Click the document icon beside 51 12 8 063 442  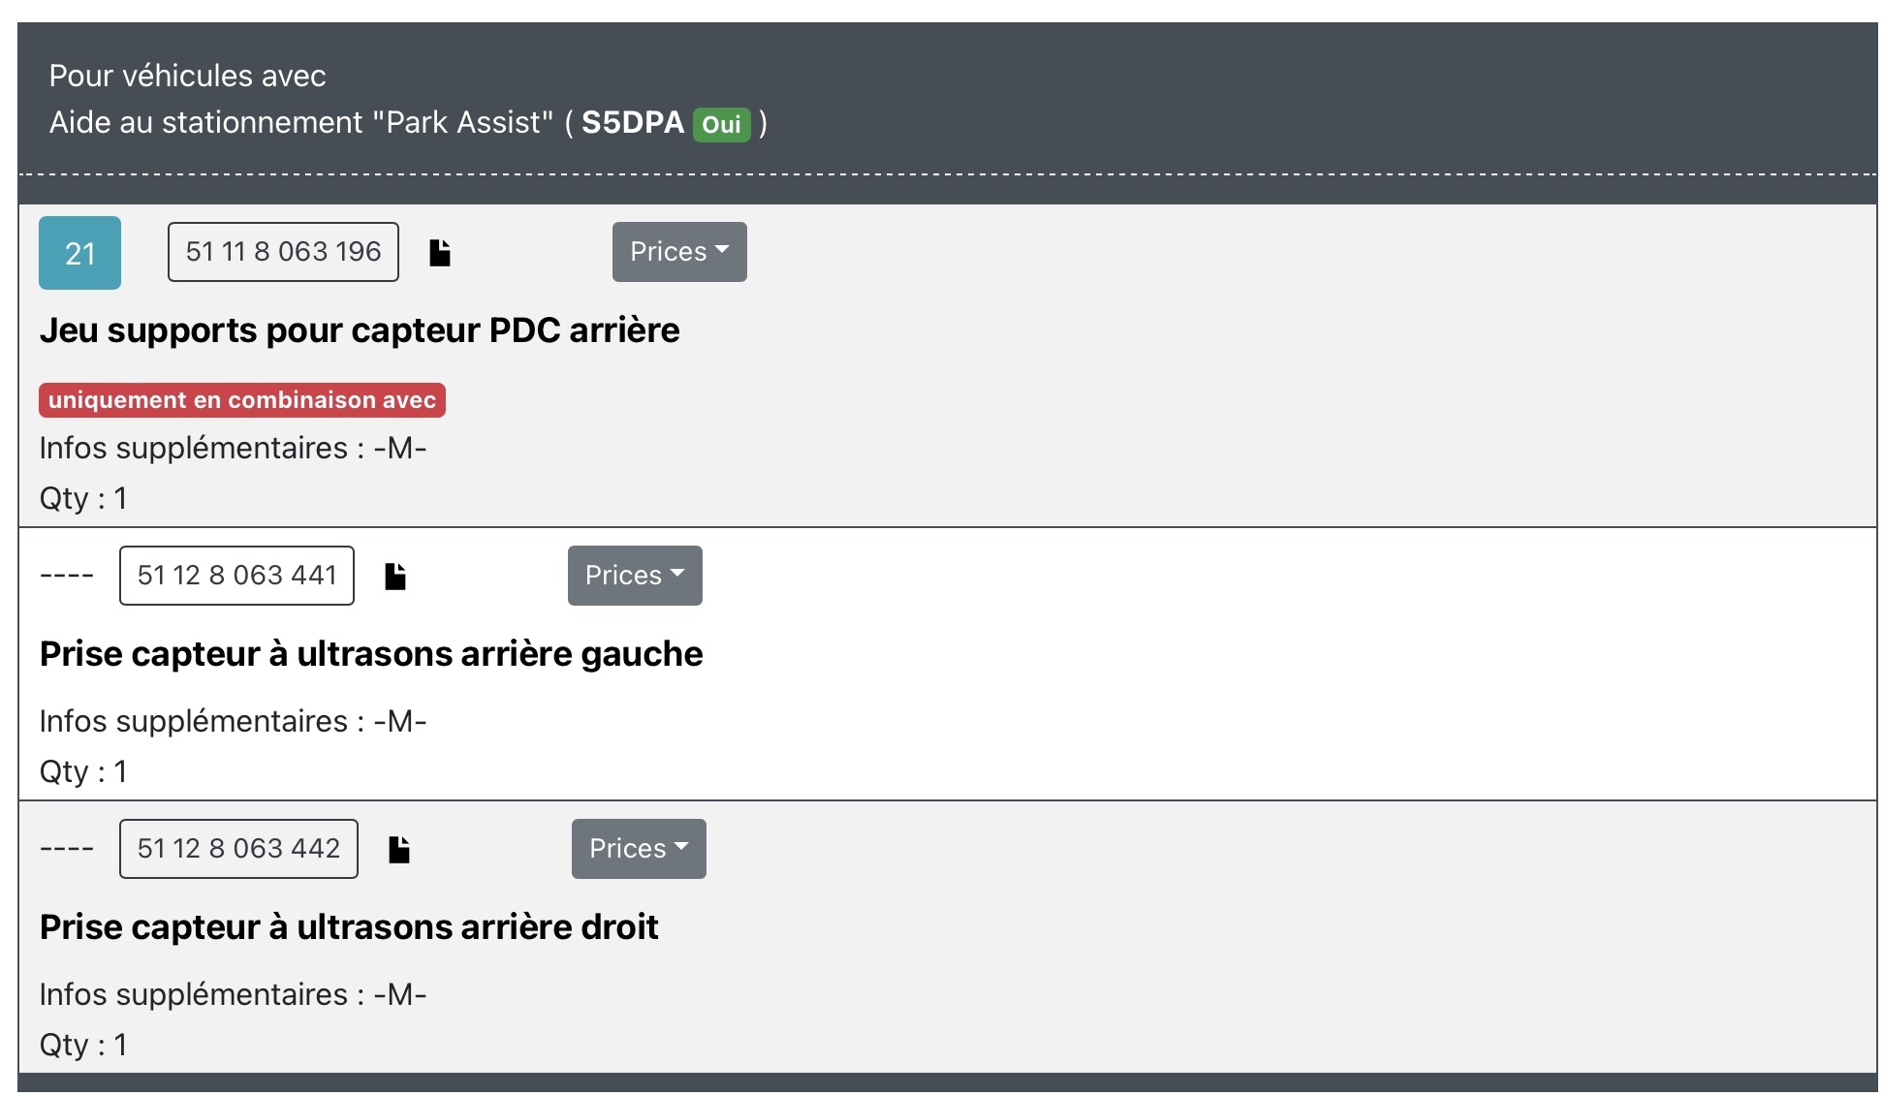399,850
